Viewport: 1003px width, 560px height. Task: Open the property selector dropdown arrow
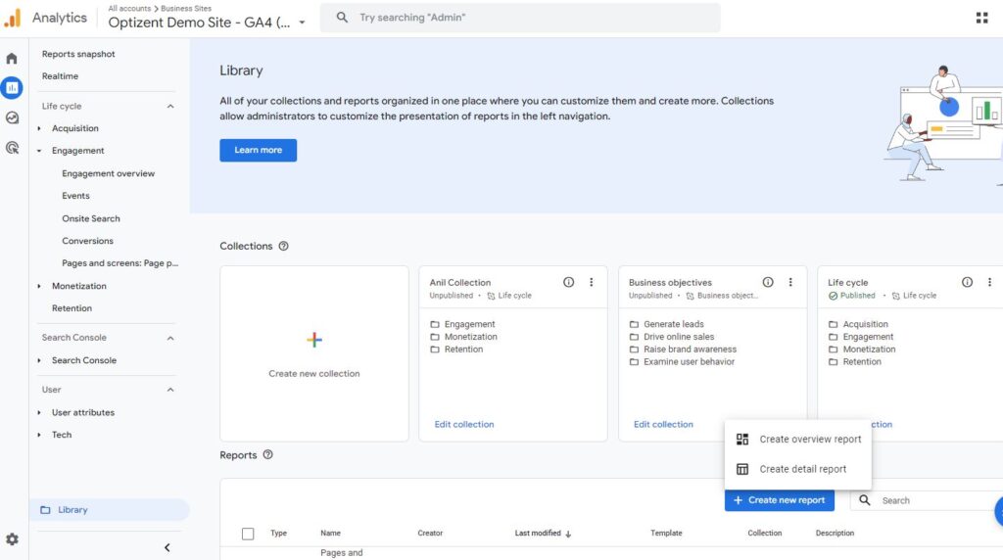pyautogui.click(x=302, y=23)
